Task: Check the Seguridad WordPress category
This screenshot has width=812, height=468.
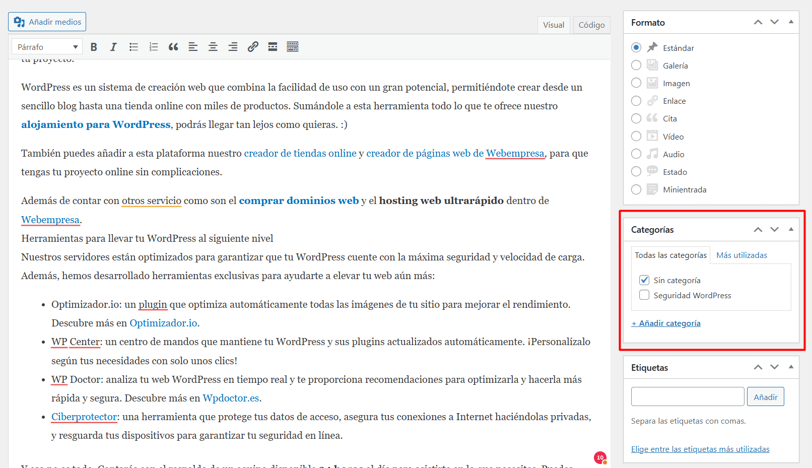Action: pyautogui.click(x=644, y=295)
